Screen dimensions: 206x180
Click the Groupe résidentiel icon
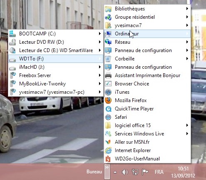pos(108,17)
